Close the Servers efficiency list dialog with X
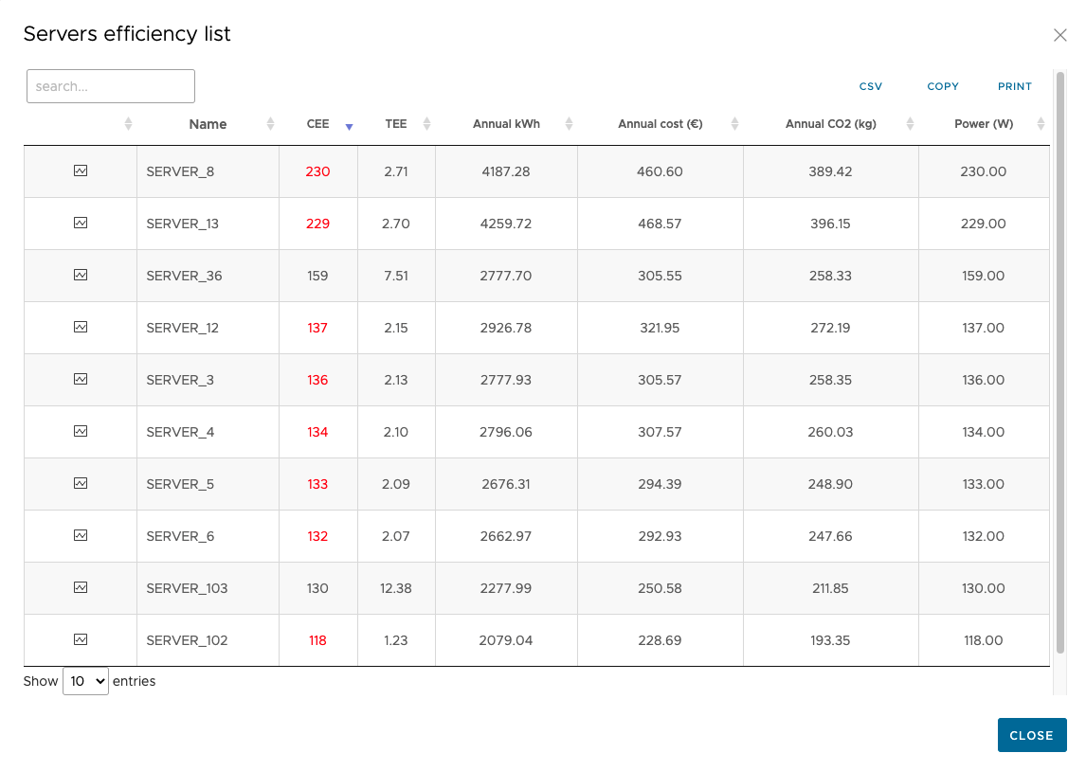Screen dimensions: 1086x771 pos(1059,35)
